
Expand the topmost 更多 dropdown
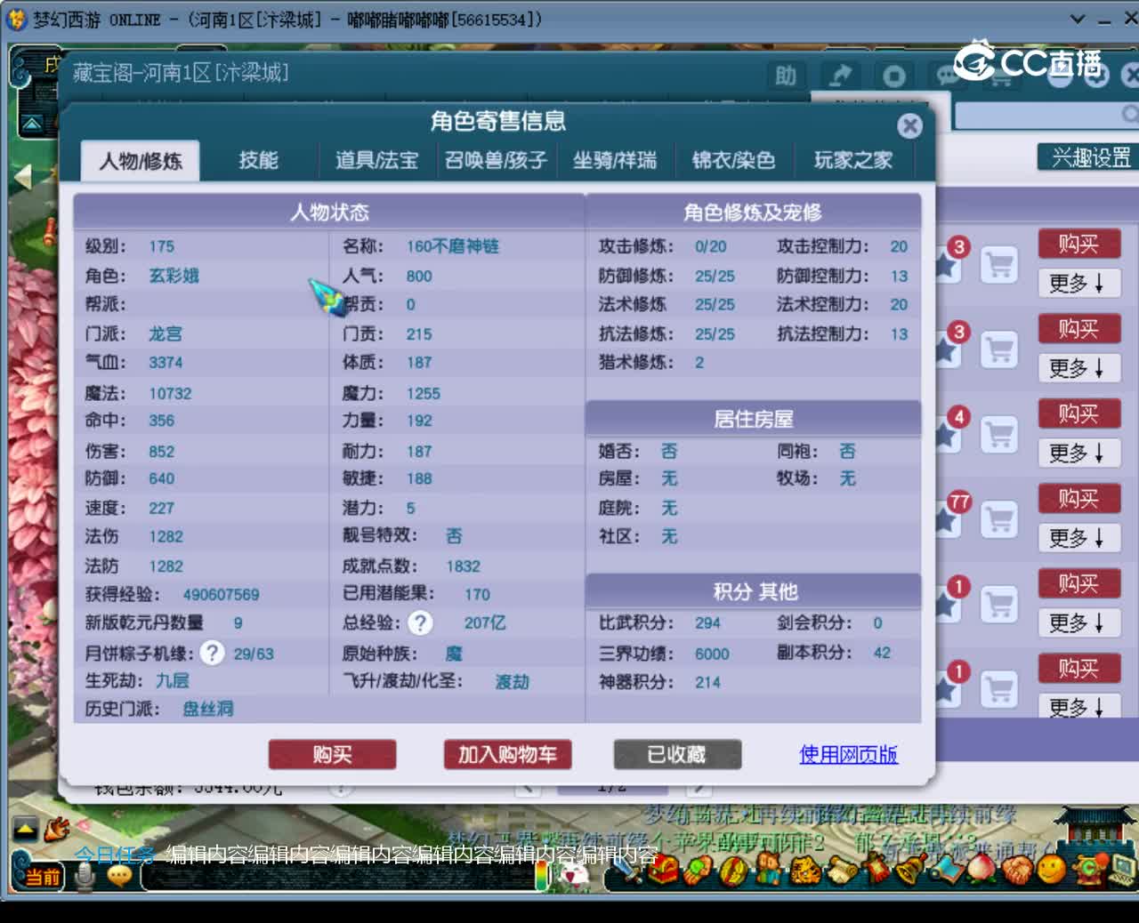[1078, 284]
